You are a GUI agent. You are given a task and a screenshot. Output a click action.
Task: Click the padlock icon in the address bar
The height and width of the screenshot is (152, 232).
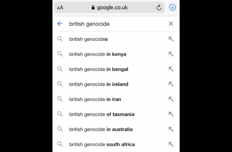point(93,8)
